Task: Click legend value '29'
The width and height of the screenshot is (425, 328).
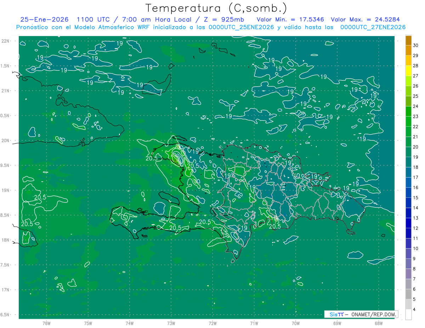Action: coord(416,56)
